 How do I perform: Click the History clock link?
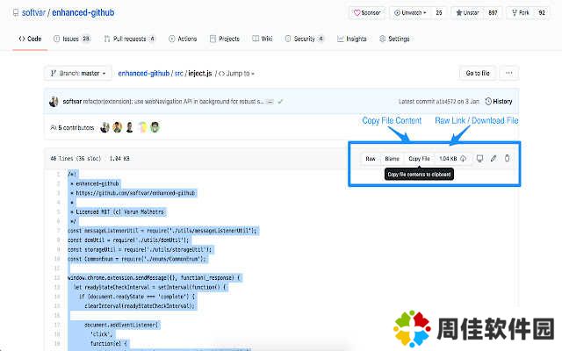click(x=498, y=101)
